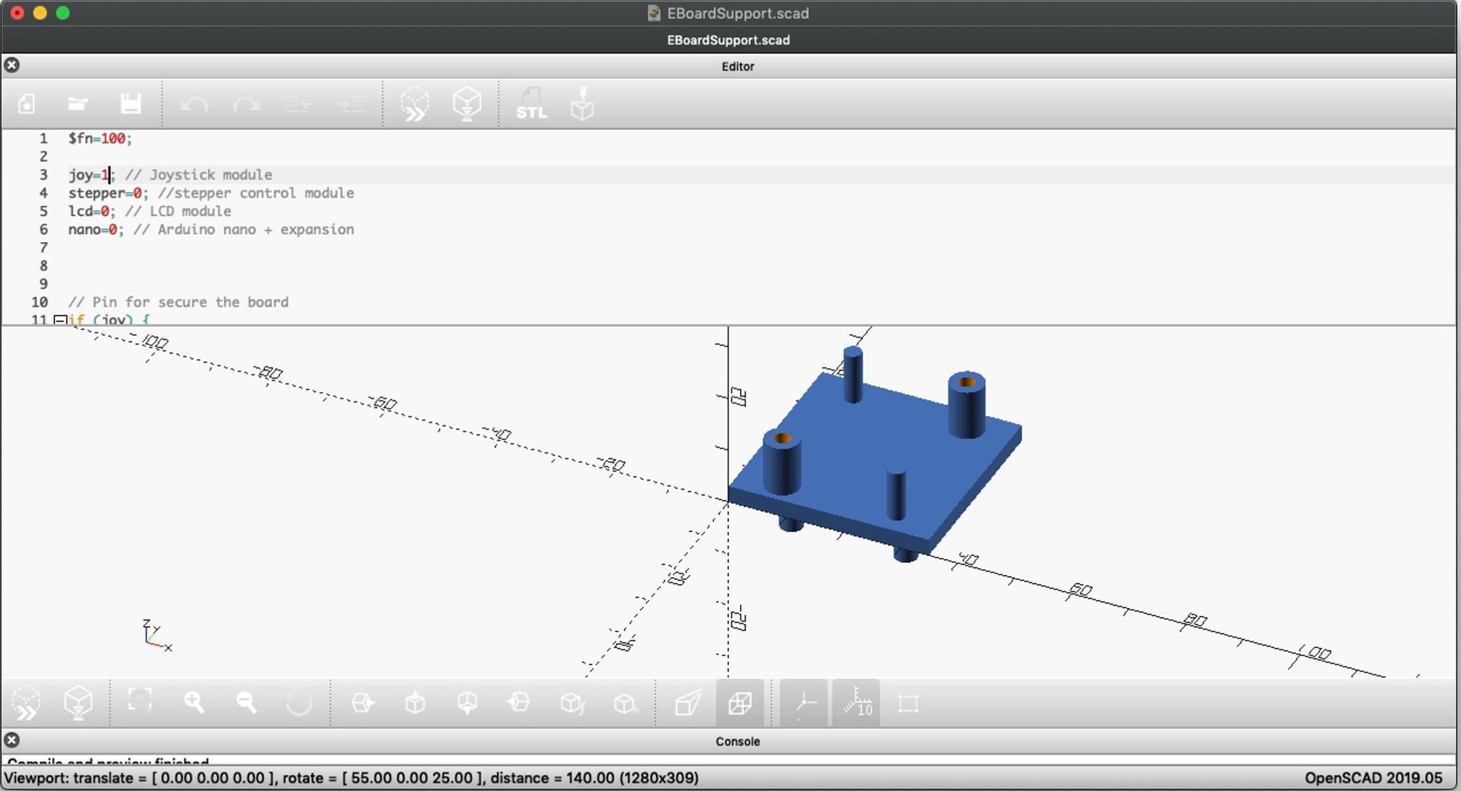
Task: Click the Open file icon
Action: 78,105
